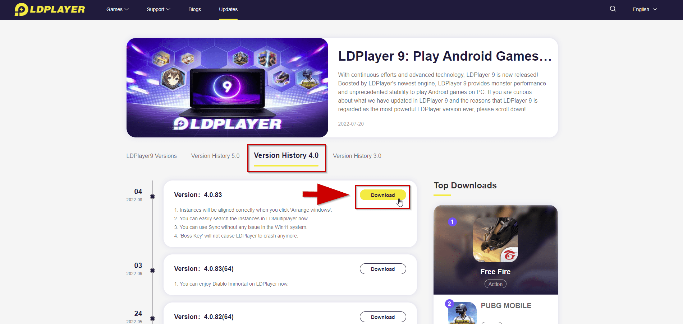683x324 pixels.
Task: Expand the Games dropdown menu
Action: (x=117, y=9)
